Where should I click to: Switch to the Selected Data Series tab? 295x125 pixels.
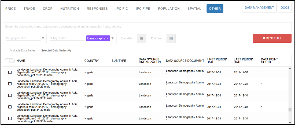pos(56,50)
